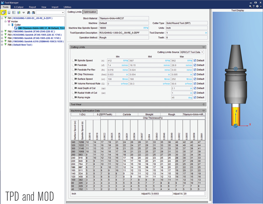Expand the Tool Wear section

coord(203,104)
